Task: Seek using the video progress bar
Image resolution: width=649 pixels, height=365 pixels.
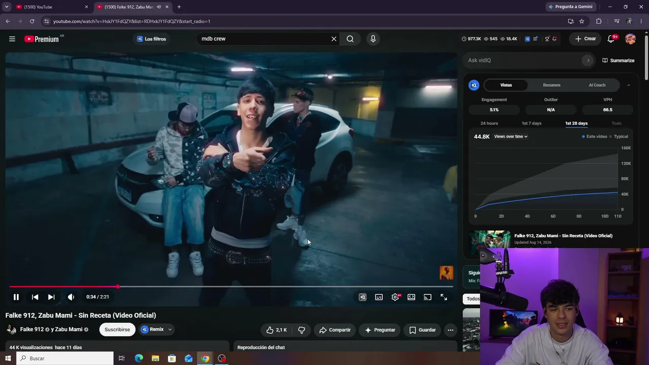Action: (x=231, y=287)
